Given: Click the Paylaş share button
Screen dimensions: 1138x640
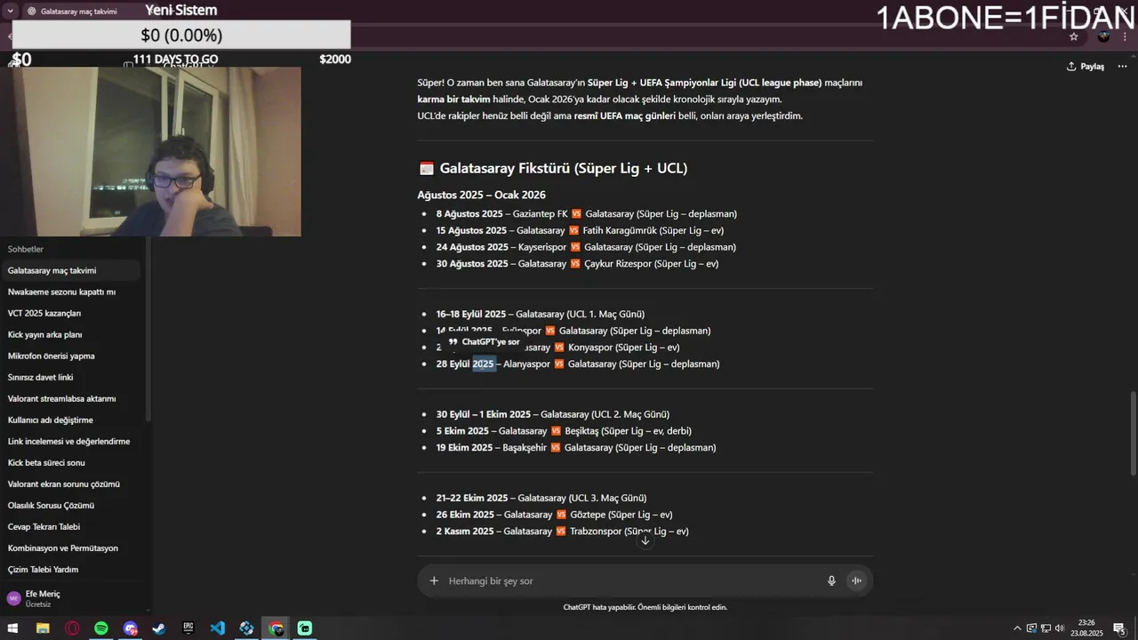Looking at the screenshot, I should point(1086,66).
